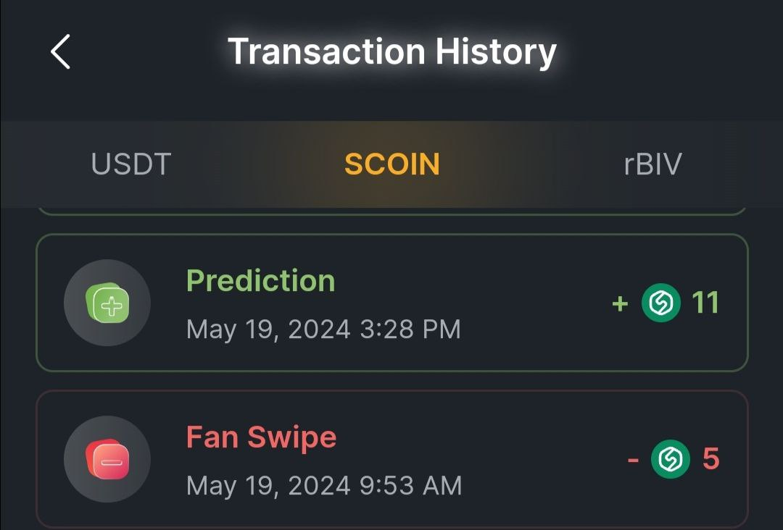Click the green plus sign before the coin
783x530 pixels.
click(x=620, y=303)
